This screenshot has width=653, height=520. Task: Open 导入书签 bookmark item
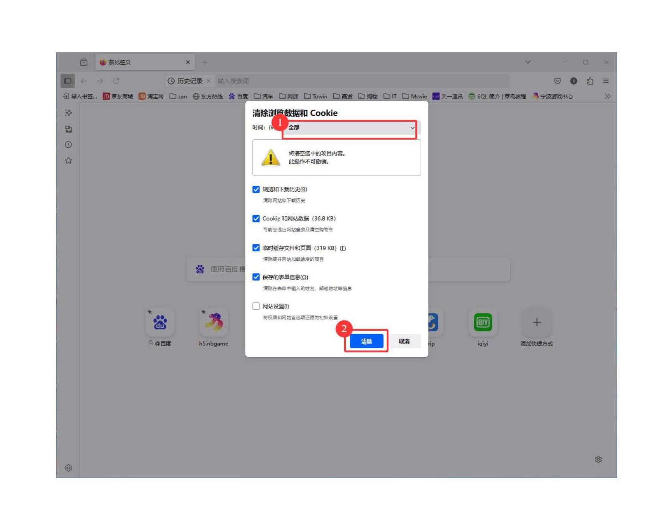(79, 96)
